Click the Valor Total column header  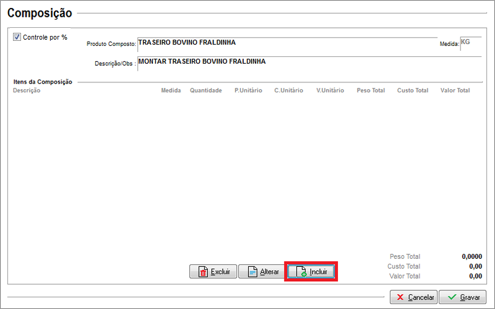455,90
